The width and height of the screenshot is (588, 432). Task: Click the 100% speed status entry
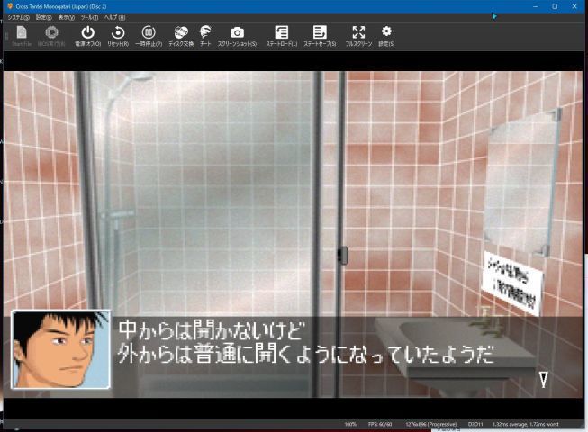pyautogui.click(x=350, y=424)
